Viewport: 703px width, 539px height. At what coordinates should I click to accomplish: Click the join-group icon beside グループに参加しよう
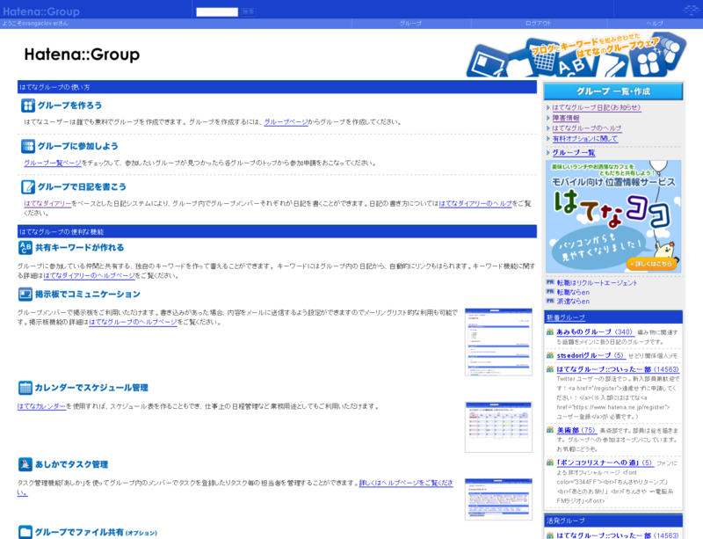(x=27, y=146)
